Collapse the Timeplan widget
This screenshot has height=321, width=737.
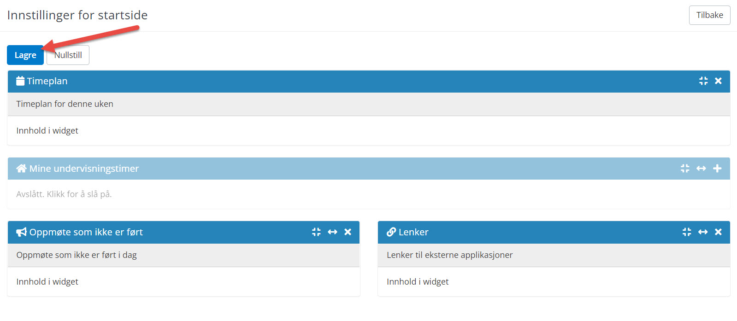703,81
